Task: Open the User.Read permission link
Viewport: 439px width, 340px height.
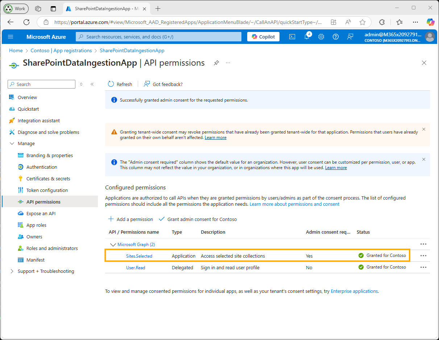Action: pos(136,267)
